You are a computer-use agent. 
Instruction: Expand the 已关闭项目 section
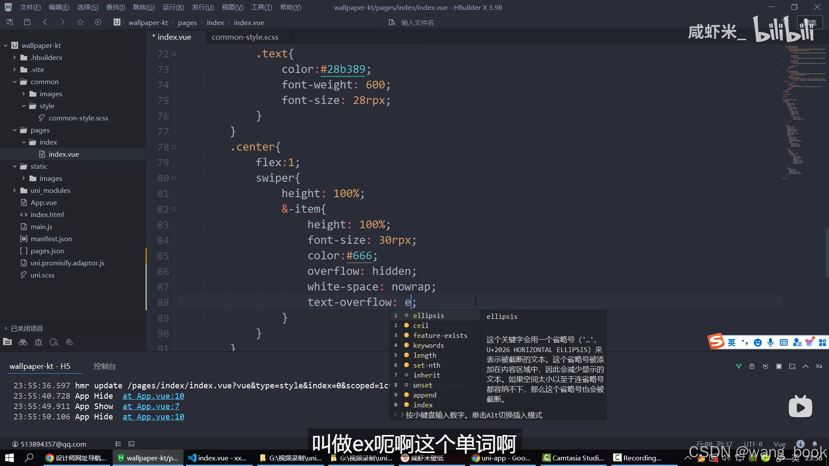6,328
